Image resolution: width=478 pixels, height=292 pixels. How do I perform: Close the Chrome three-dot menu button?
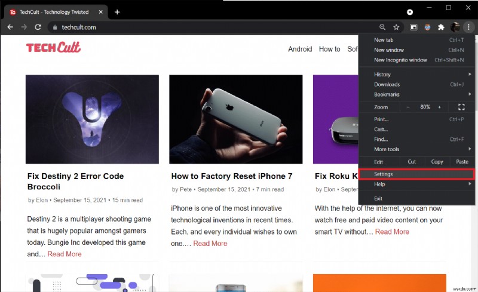tap(468, 27)
